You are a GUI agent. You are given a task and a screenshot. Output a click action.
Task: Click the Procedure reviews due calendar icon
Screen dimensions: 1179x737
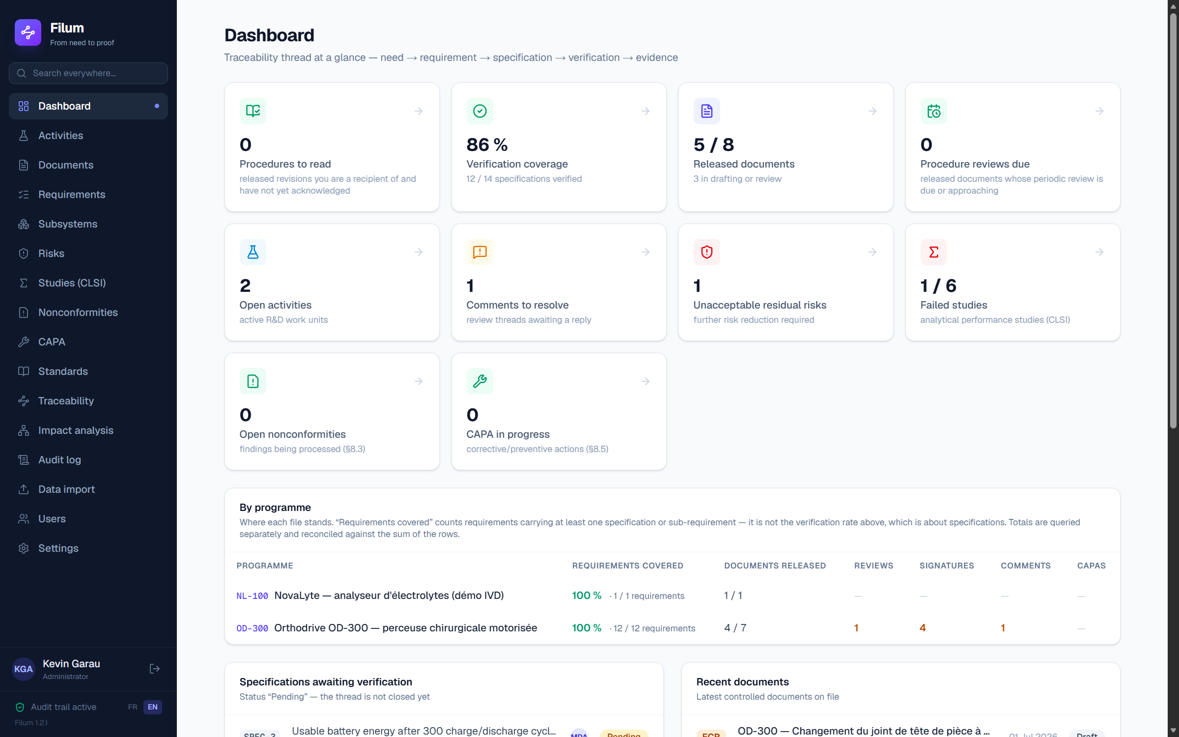click(x=934, y=111)
